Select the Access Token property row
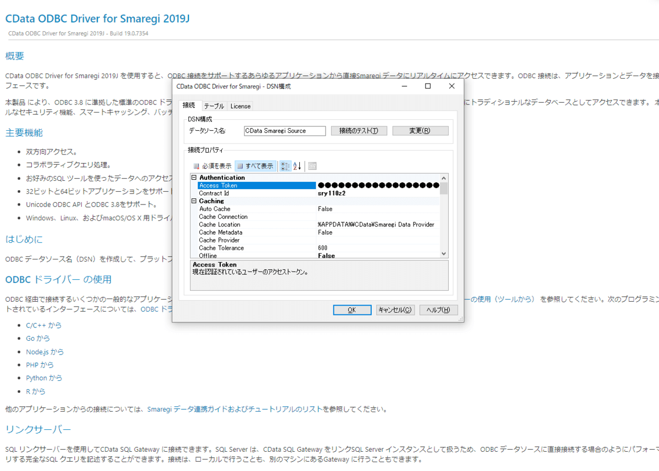659x471 pixels. tap(319, 186)
